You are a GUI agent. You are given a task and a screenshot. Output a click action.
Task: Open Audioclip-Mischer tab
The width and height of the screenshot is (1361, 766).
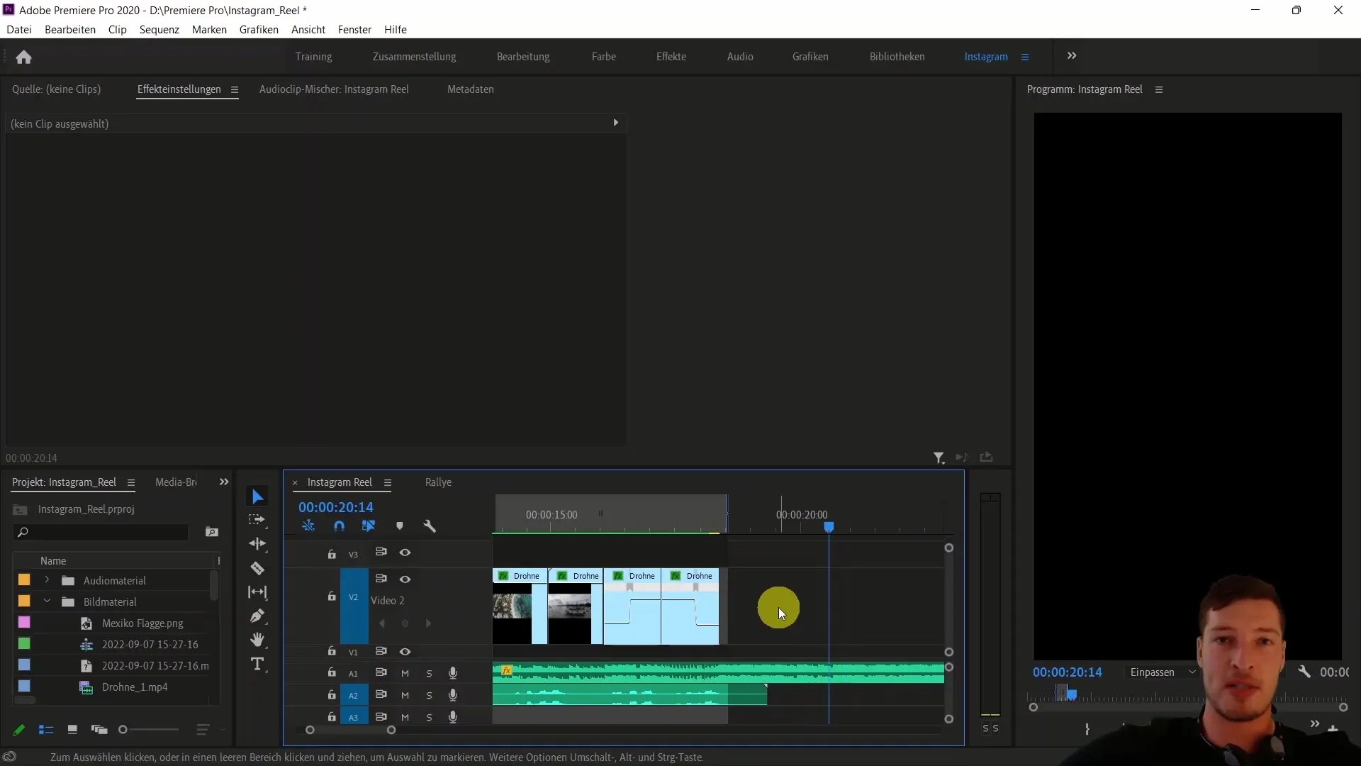tap(334, 89)
